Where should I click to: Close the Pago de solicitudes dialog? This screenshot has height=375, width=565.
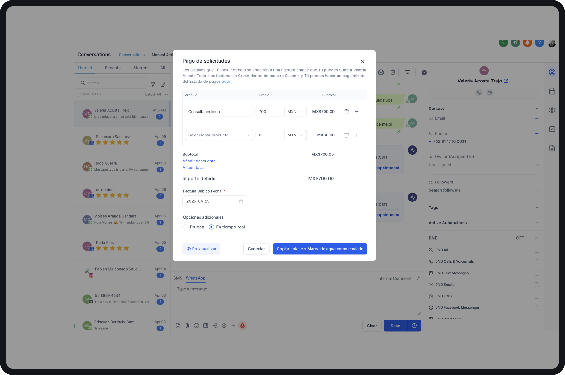[x=362, y=62]
